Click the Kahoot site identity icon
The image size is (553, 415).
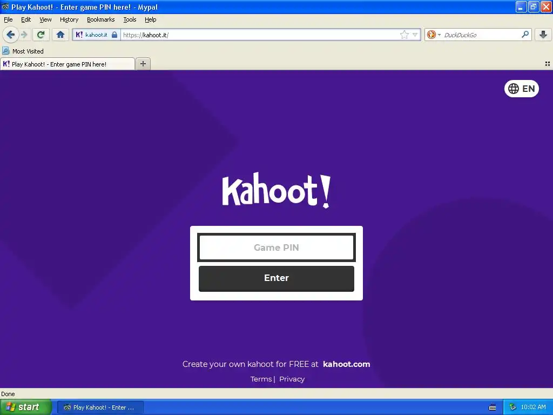pyautogui.click(x=79, y=35)
